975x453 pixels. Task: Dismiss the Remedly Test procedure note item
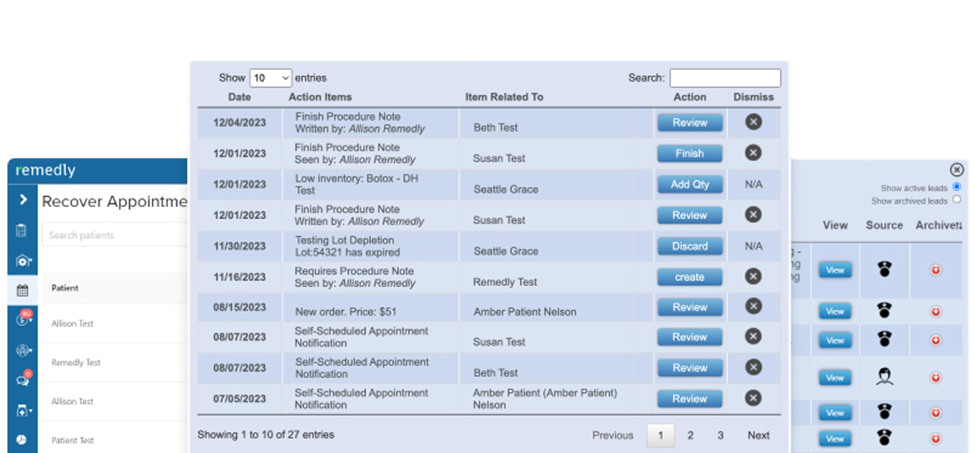click(x=753, y=276)
